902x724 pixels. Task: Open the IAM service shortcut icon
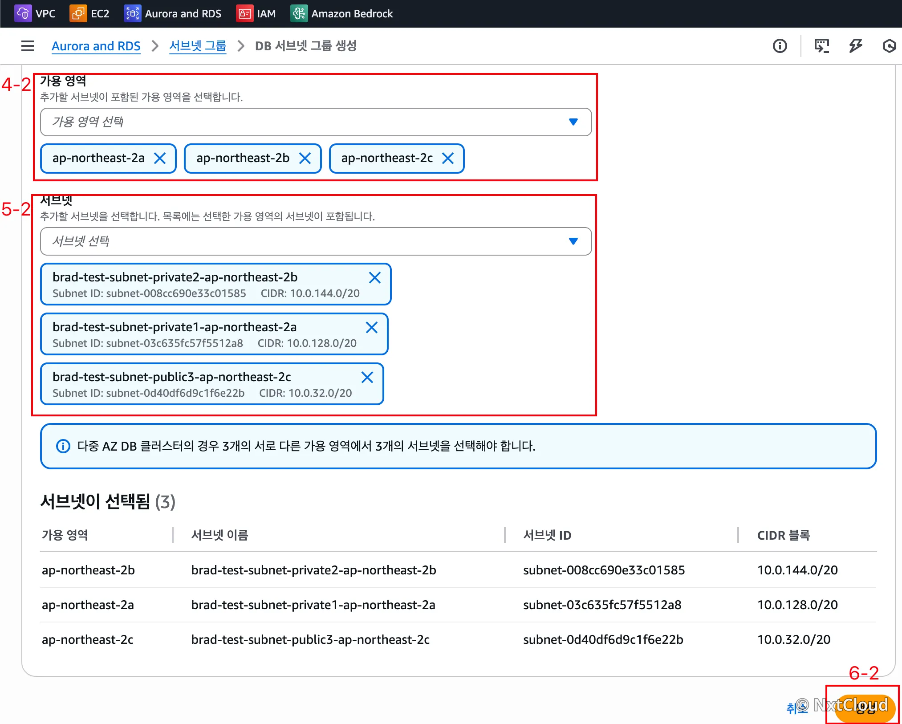point(244,13)
